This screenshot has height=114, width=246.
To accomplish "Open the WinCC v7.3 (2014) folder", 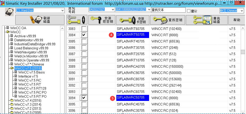I will pos(28,104).
